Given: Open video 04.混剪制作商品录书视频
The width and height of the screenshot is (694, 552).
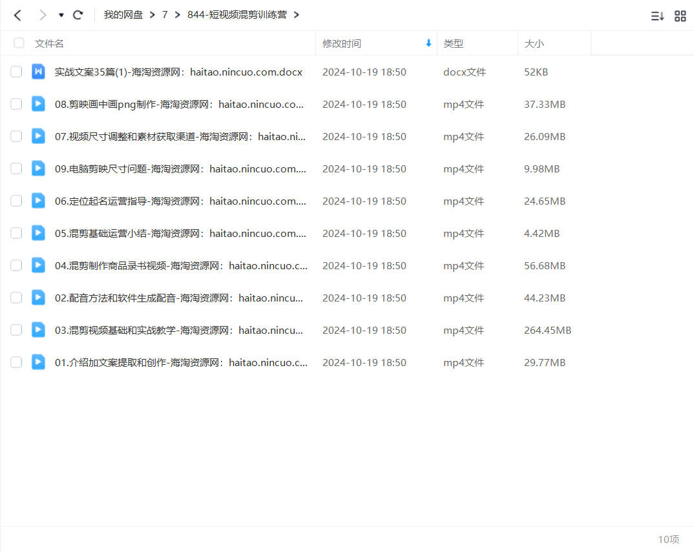Looking at the screenshot, I should point(181,266).
